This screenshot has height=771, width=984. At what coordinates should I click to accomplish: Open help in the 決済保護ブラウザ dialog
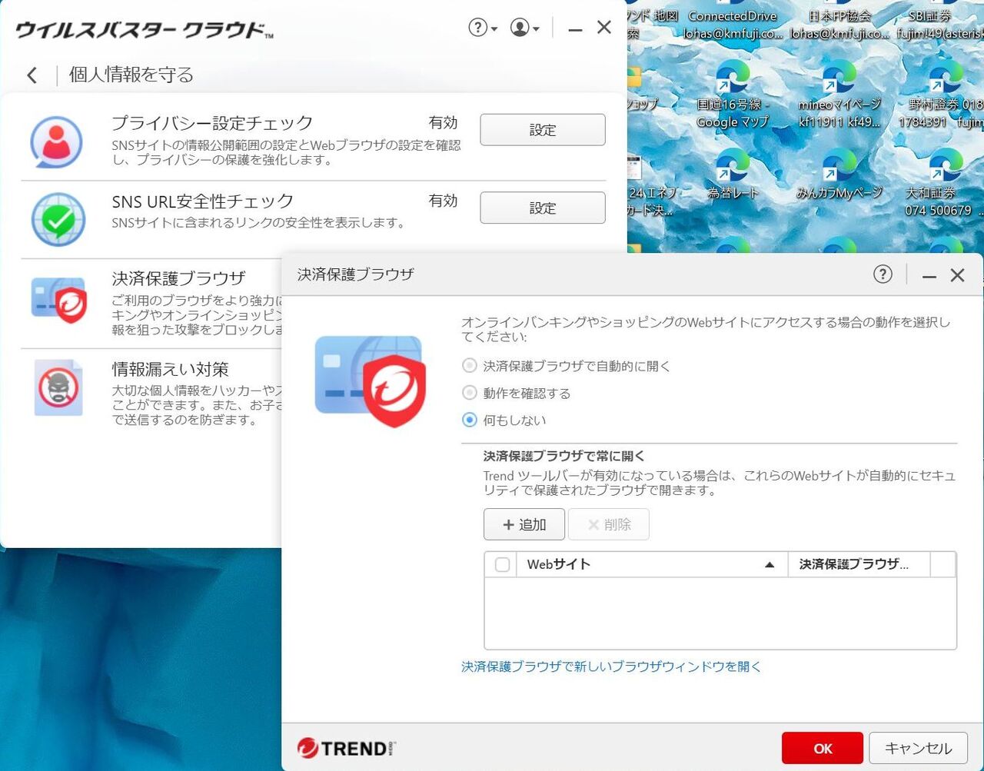click(x=883, y=274)
